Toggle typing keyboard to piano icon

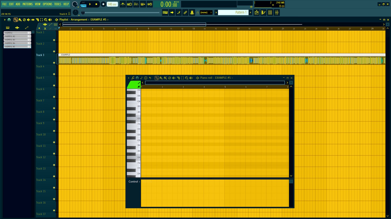tap(165, 12)
